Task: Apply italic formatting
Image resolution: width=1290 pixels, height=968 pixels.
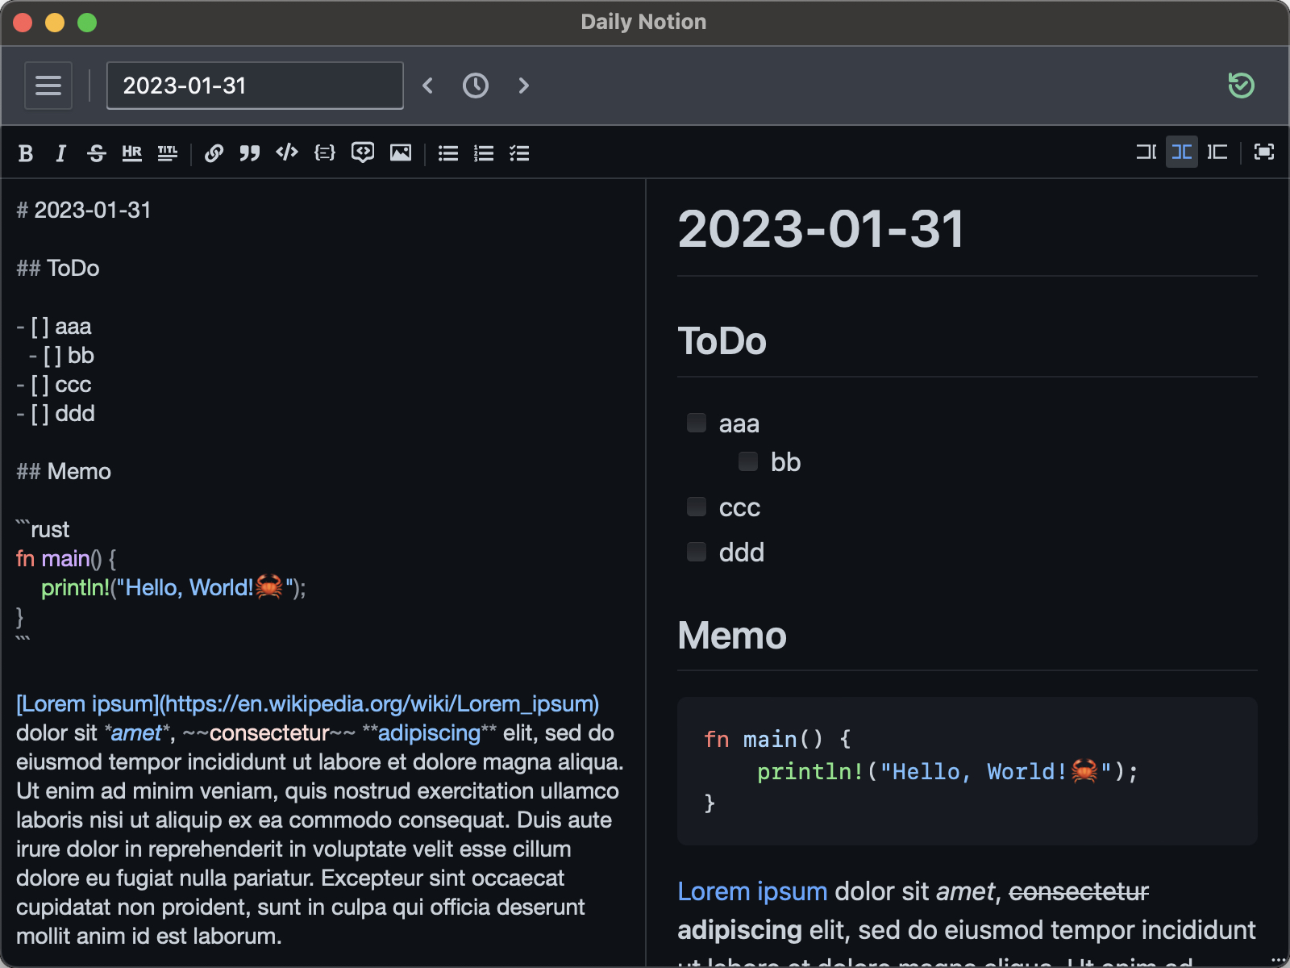Action: click(60, 152)
